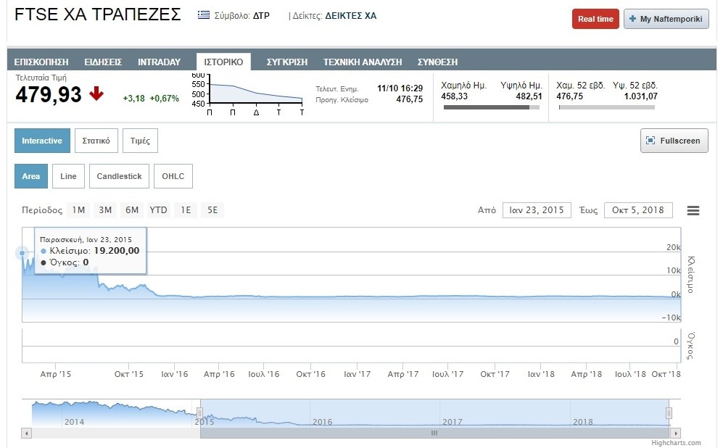Switch chart type to Candlestick
This screenshot has height=448, width=723.
tap(119, 176)
